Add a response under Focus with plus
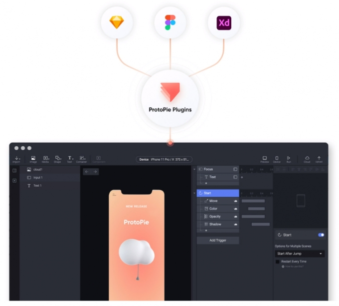 pyautogui.click(x=206, y=183)
